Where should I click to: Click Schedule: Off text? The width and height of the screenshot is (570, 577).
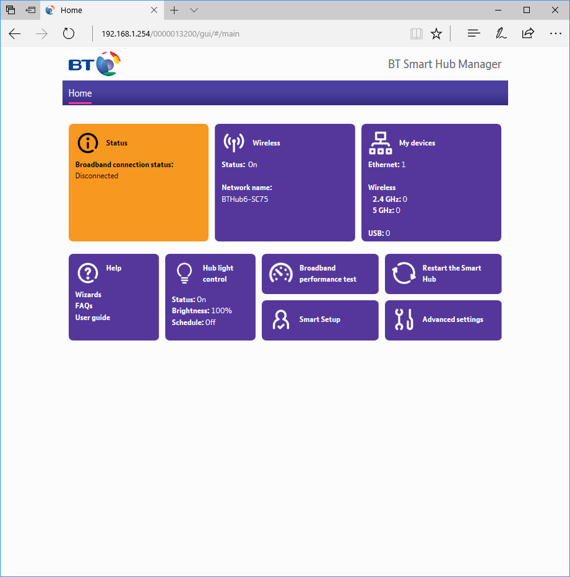[x=194, y=323]
